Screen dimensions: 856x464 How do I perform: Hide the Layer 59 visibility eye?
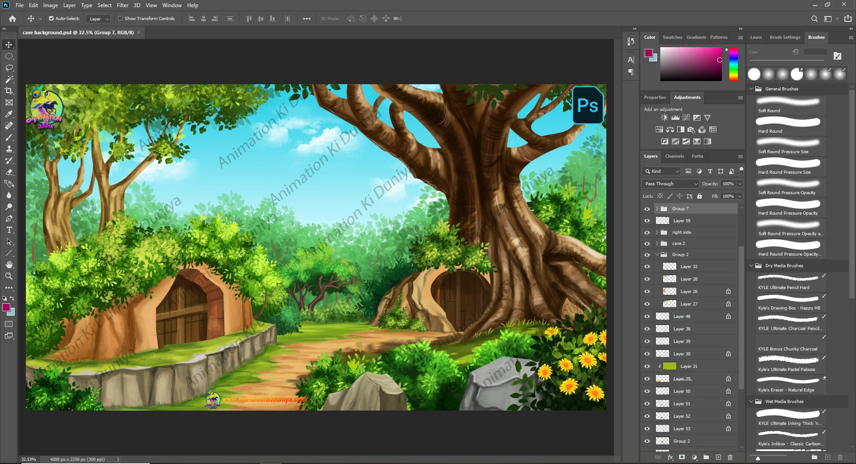[647, 221]
